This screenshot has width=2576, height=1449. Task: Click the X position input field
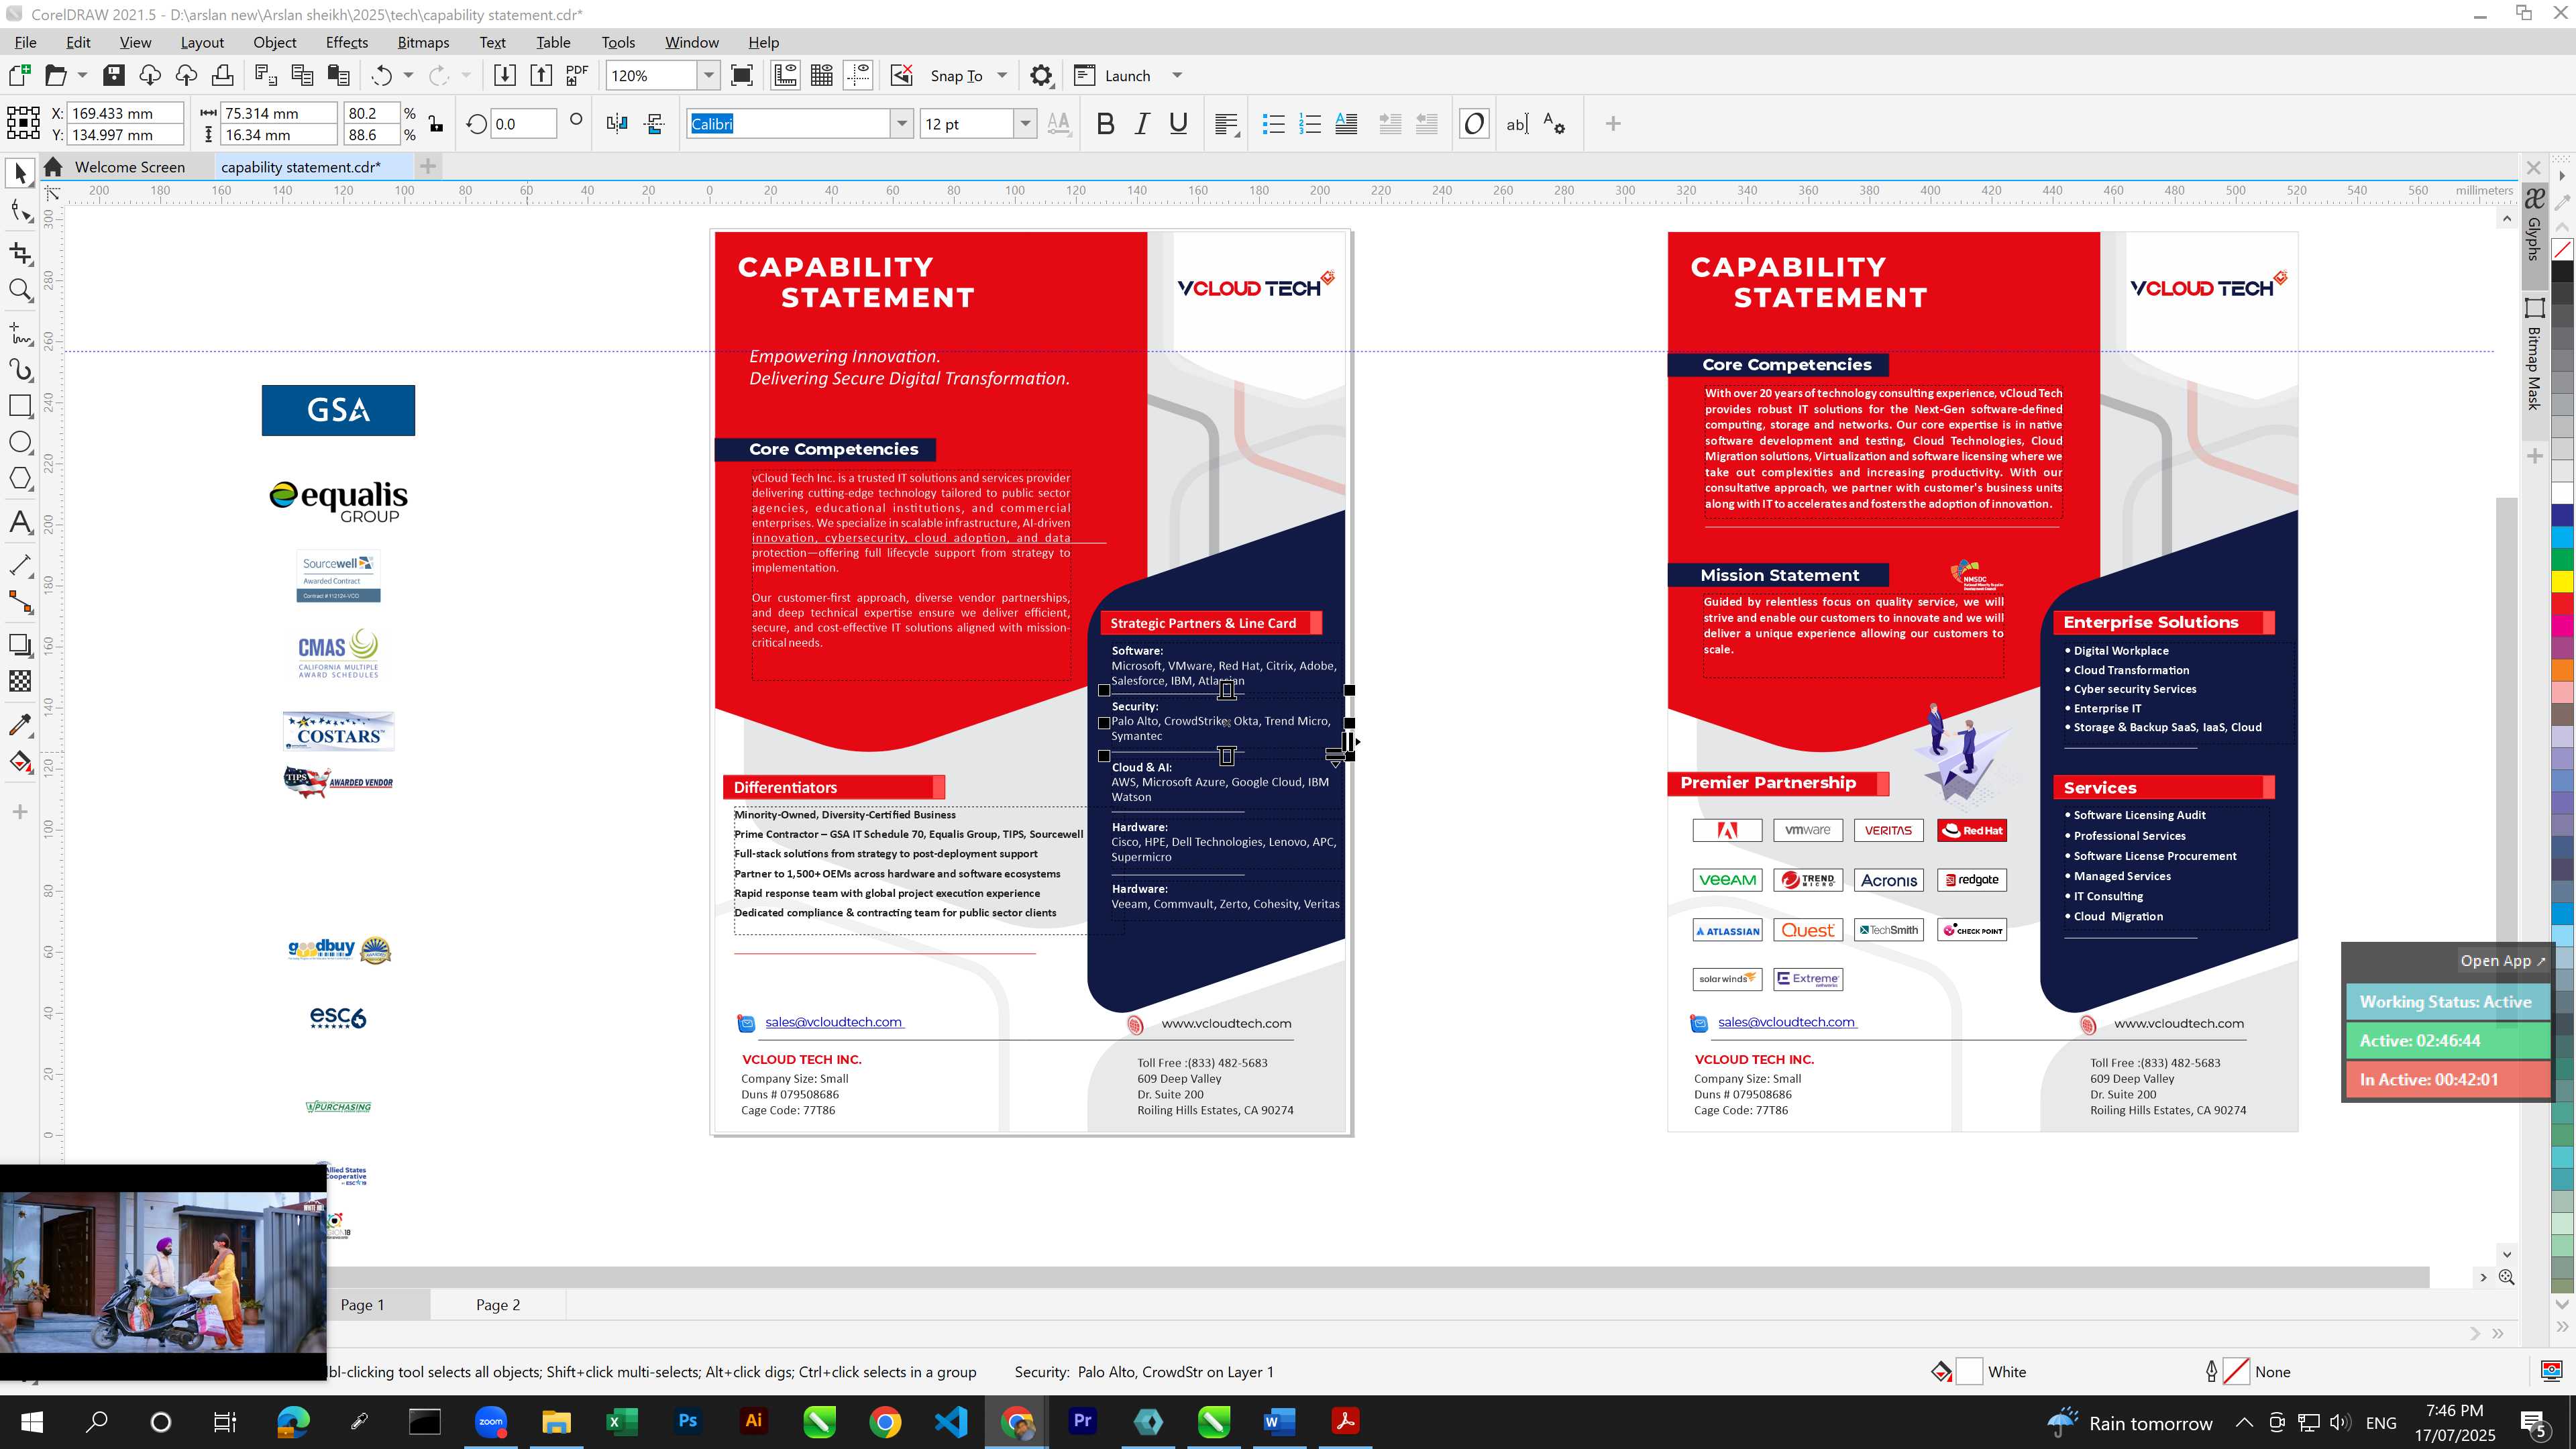pyautogui.click(x=125, y=113)
